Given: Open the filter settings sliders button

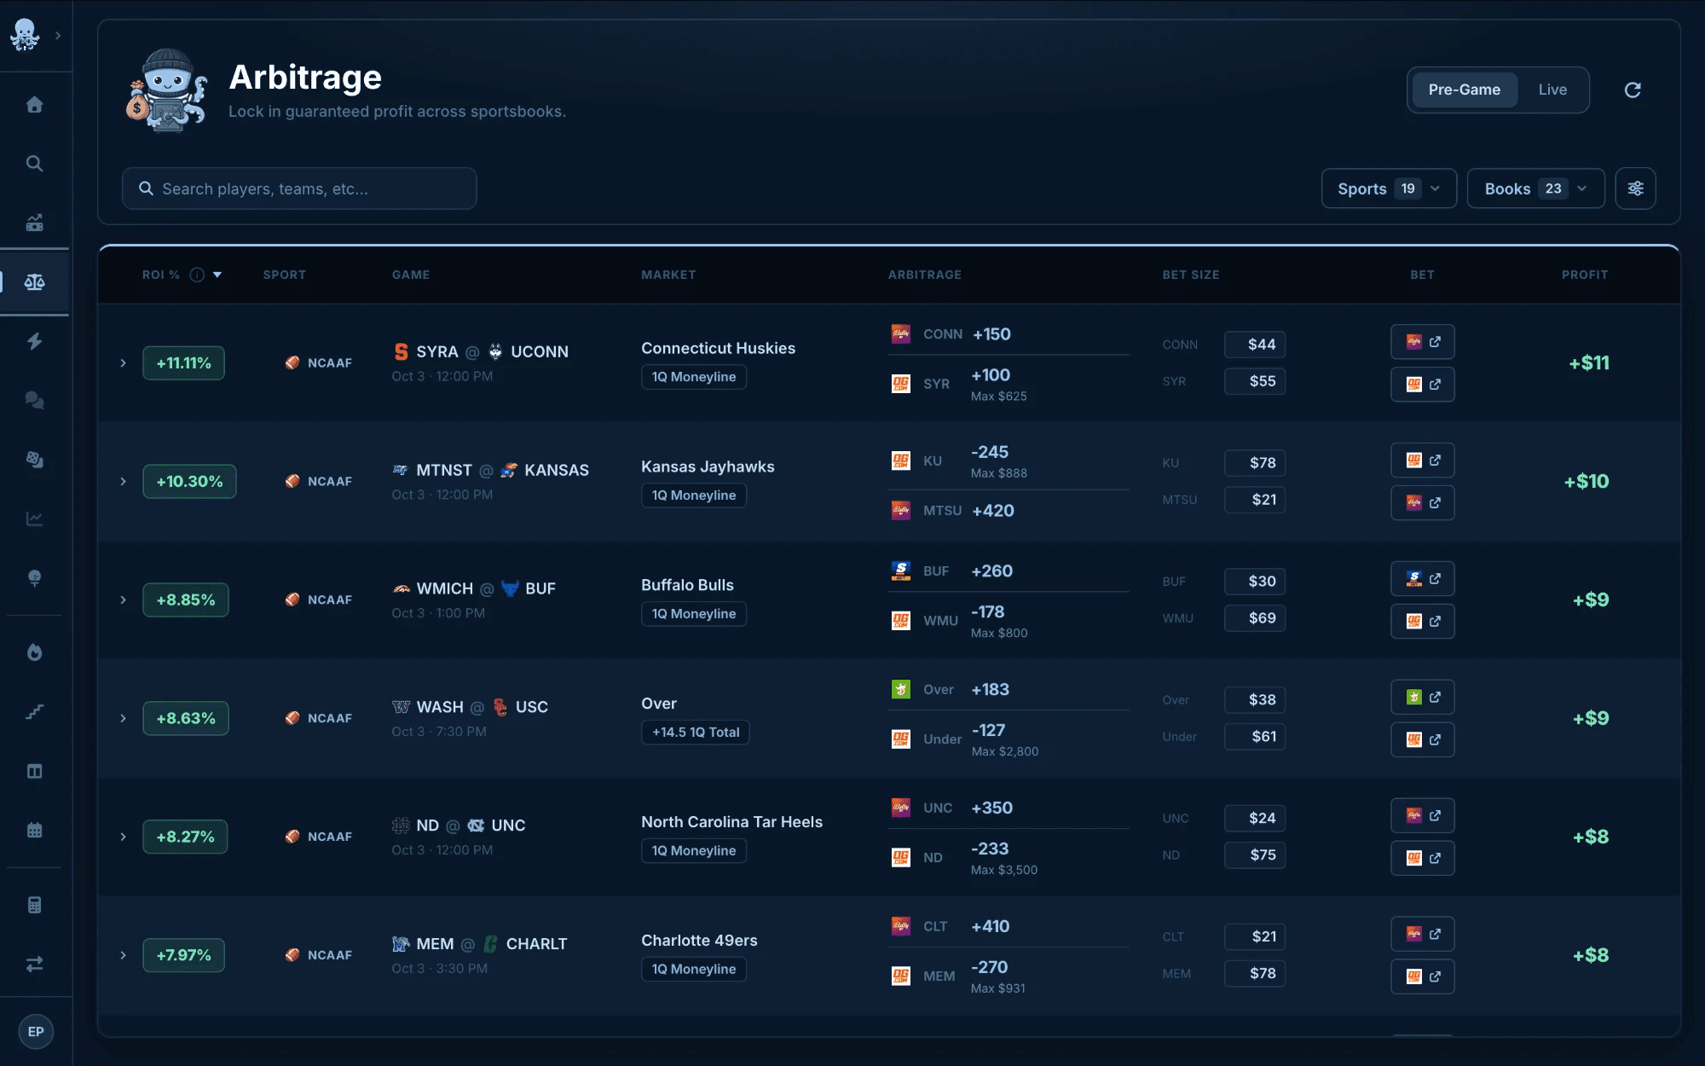Looking at the screenshot, I should pyautogui.click(x=1635, y=188).
